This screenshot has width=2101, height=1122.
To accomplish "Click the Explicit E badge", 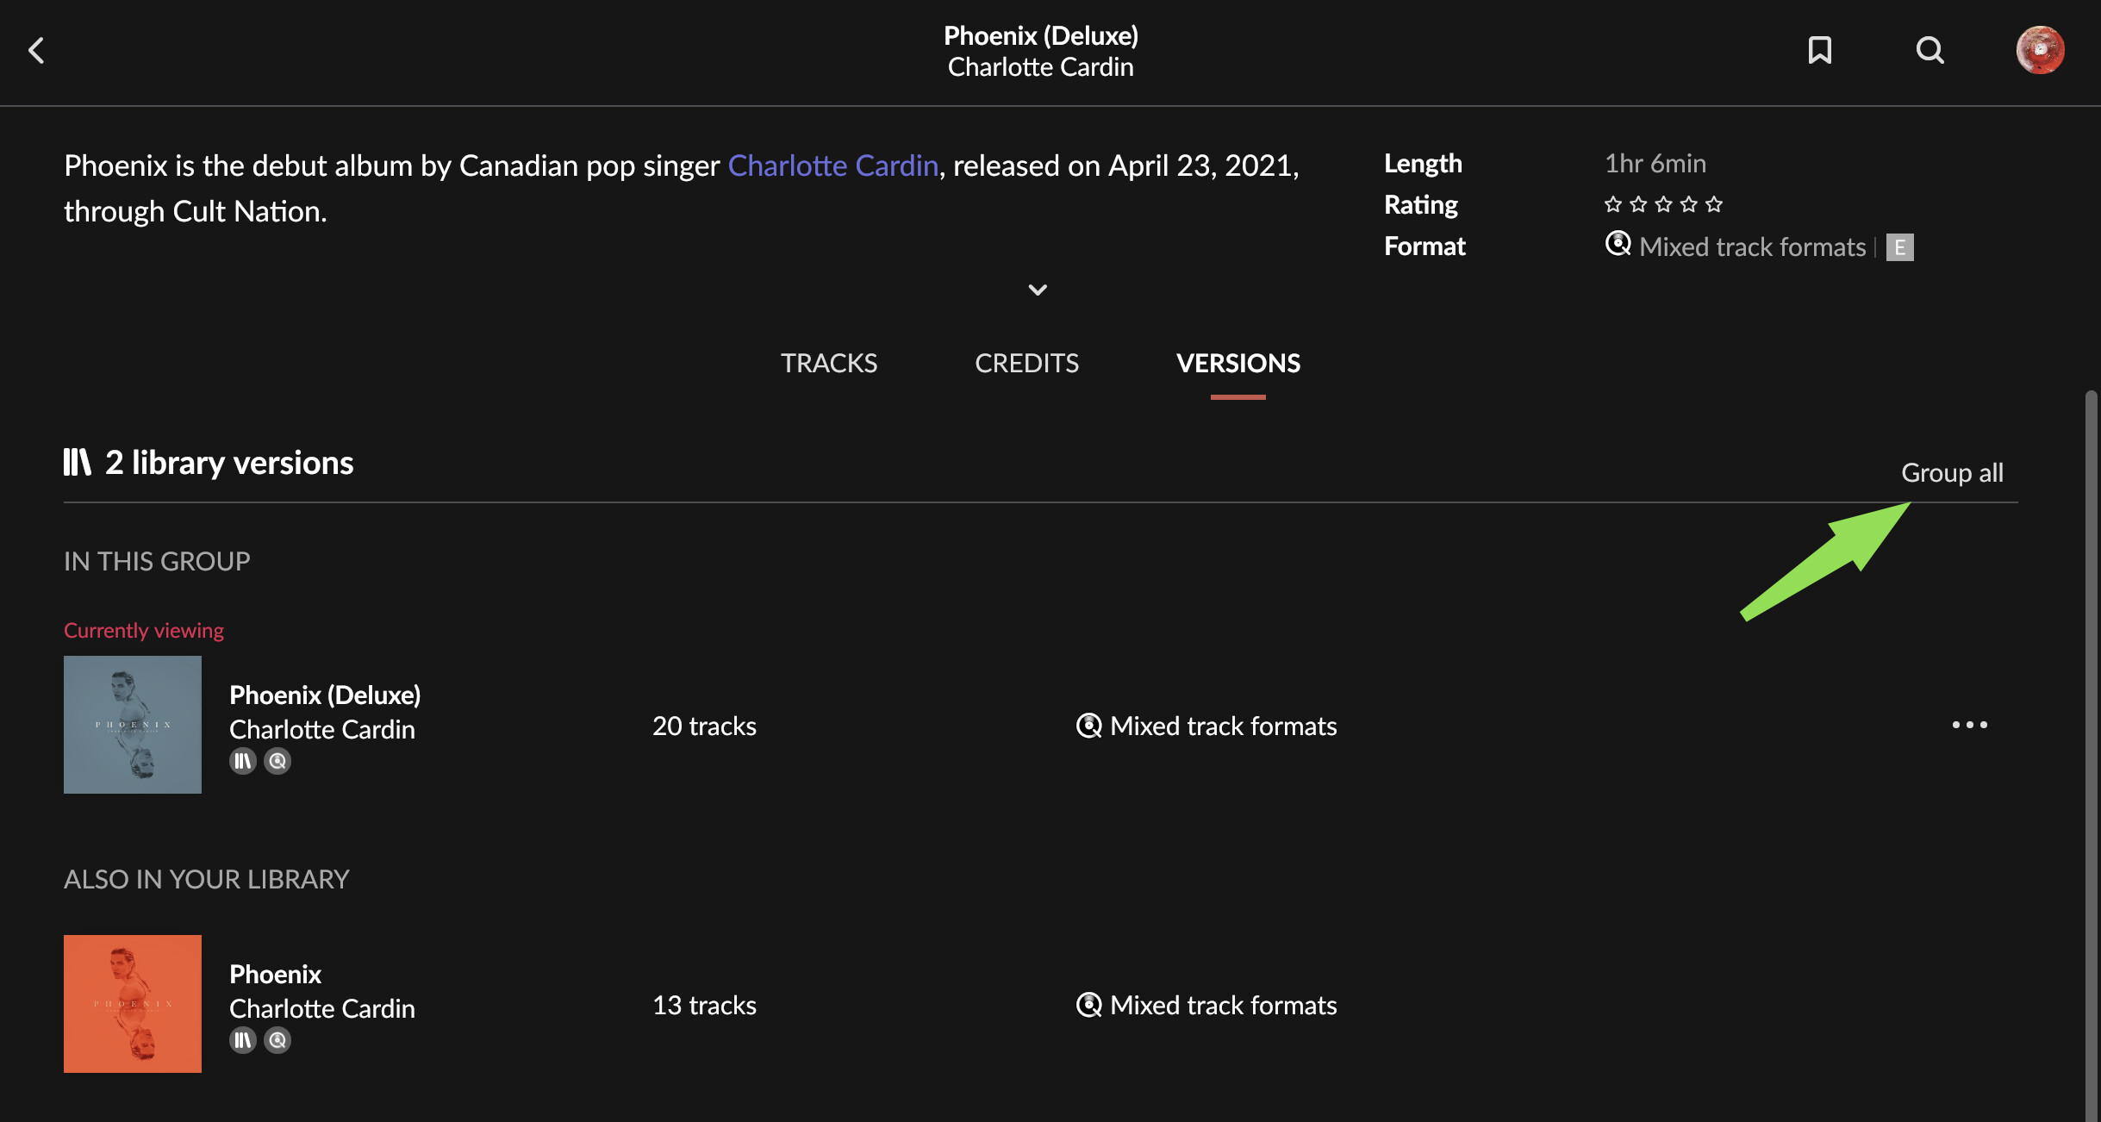I will point(1899,247).
